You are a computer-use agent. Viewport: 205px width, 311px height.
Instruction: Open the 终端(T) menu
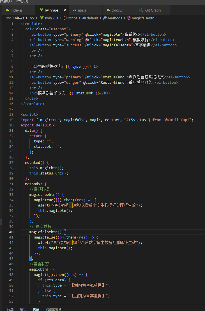pos(6,1)
